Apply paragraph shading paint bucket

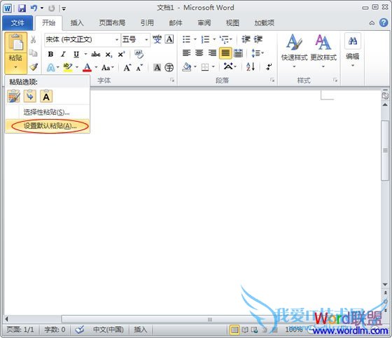(x=187, y=66)
